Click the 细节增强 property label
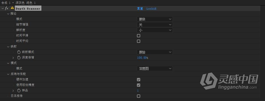Screen dimensions: 265x101 [x=22, y=24]
